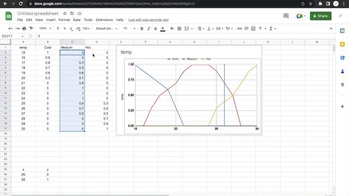Click the Insert chart icon
The width and height of the screenshot is (349, 196).
[253, 28]
